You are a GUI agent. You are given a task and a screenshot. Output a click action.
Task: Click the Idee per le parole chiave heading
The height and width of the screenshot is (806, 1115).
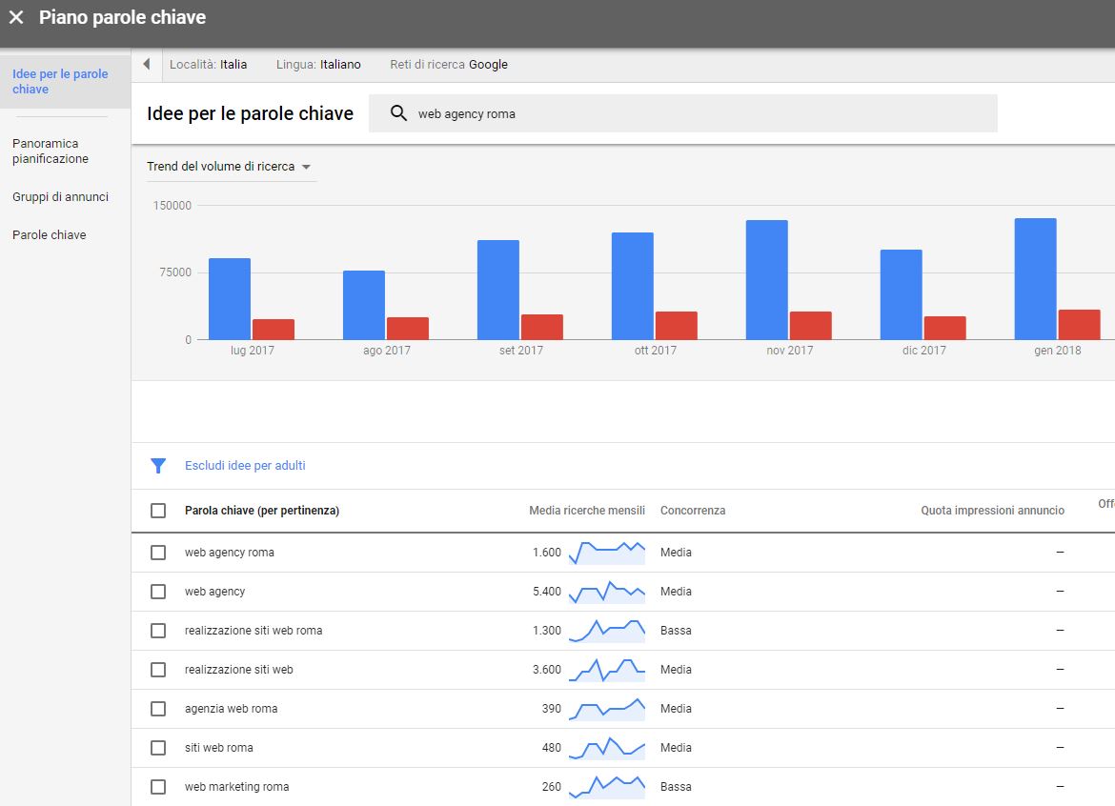250,113
